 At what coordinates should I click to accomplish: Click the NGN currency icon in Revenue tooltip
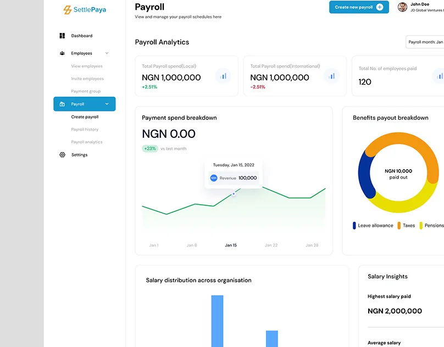coord(214,178)
